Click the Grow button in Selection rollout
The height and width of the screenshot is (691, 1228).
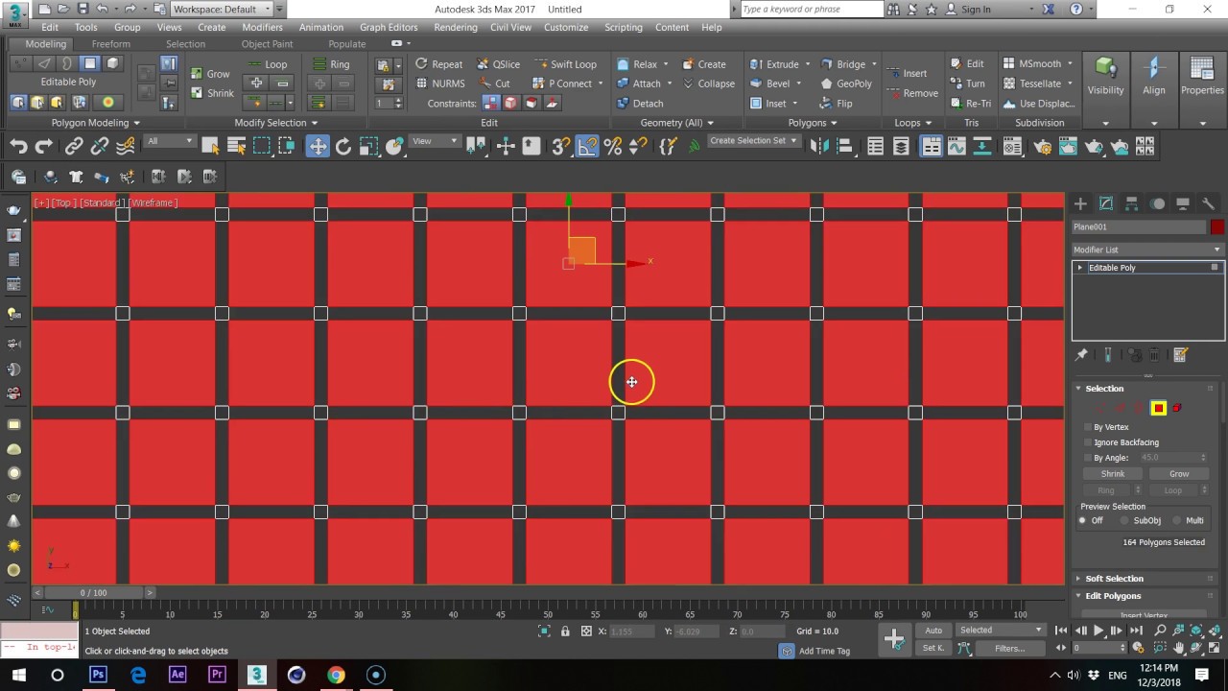(x=1179, y=474)
